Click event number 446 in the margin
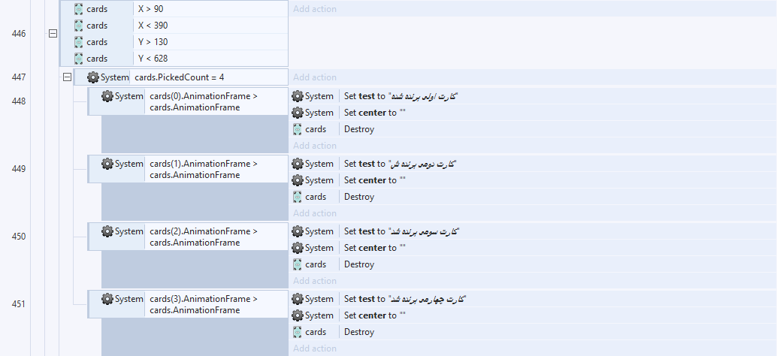 (18, 34)
